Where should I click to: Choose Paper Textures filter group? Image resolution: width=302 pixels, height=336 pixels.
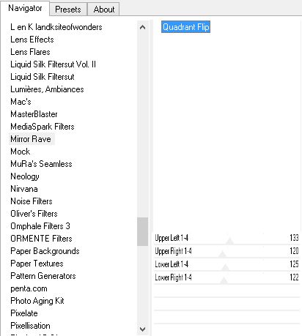[x=37, y=264]
